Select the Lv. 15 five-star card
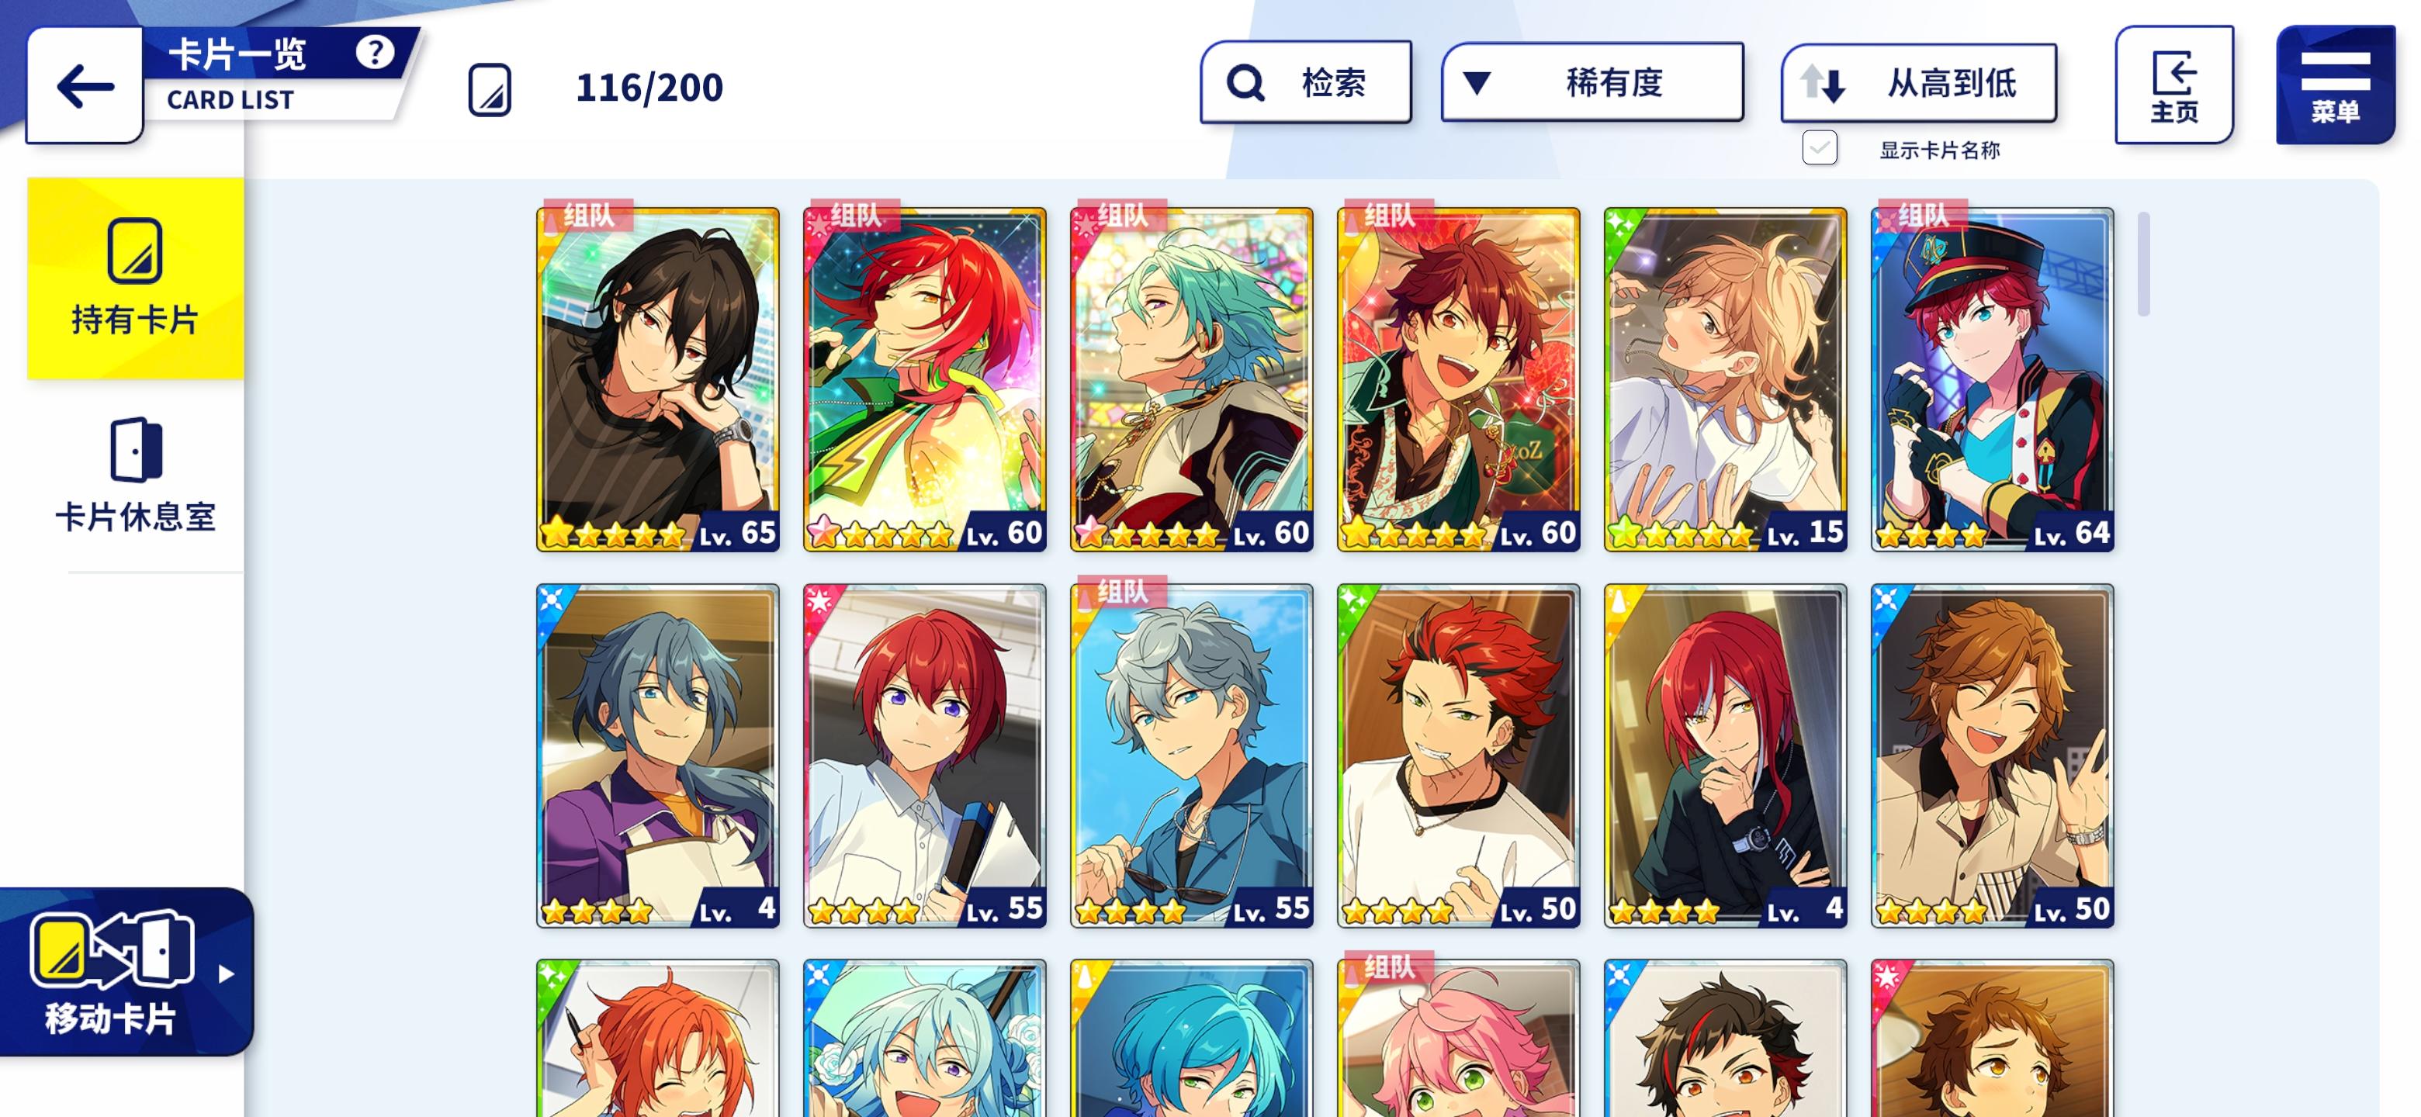This screenshot has width=2421, height=1117. 1726,379
